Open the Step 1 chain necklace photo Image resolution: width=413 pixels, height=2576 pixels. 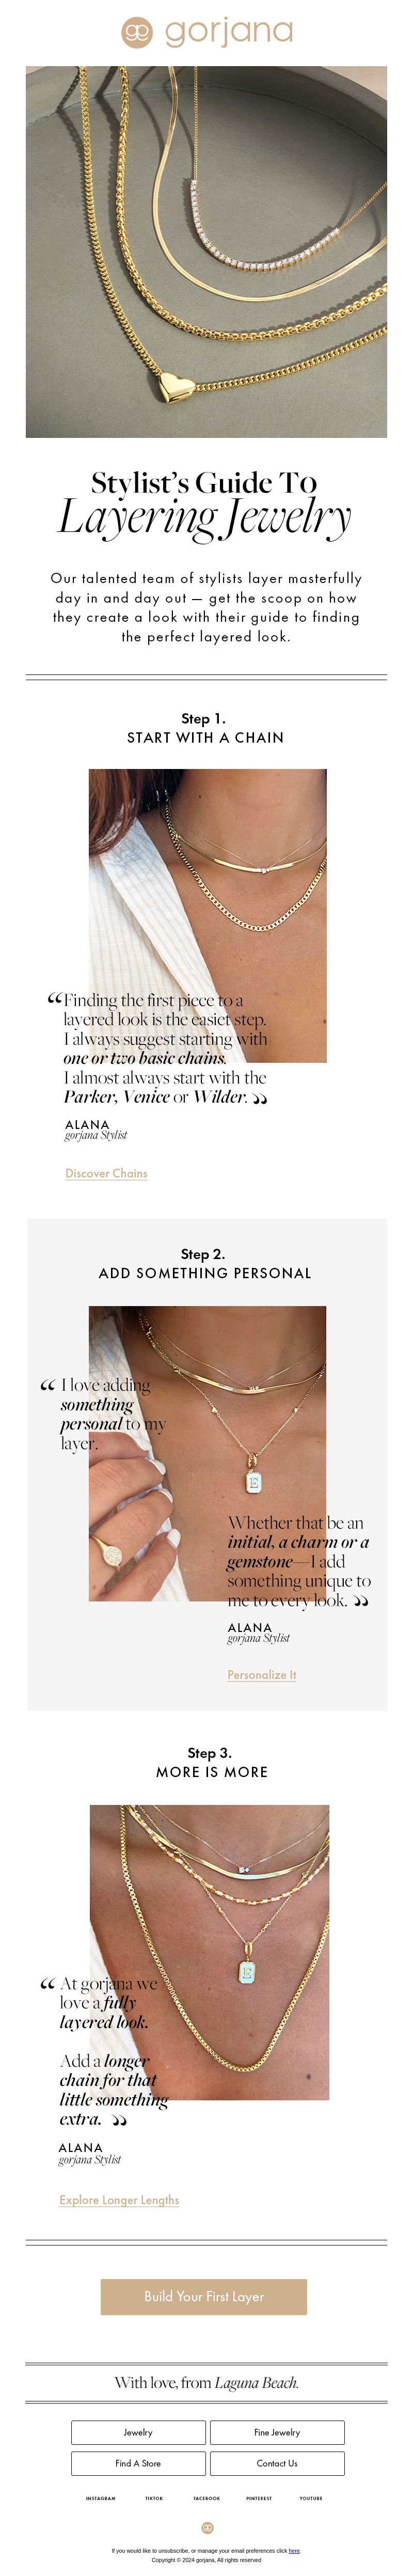(208, 915)
